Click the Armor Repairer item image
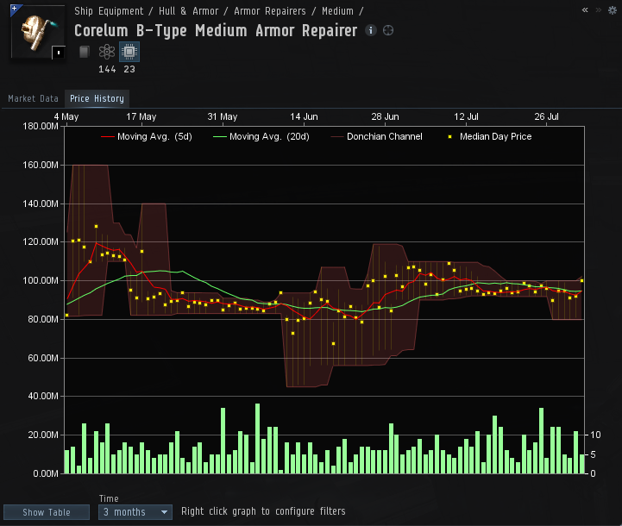The height and width of the screenshot is (526, 622). [x=38, y=33]
